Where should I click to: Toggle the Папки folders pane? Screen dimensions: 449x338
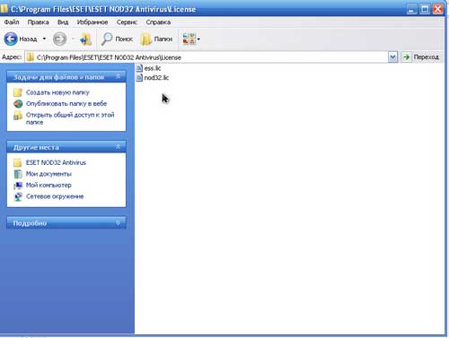156,39
